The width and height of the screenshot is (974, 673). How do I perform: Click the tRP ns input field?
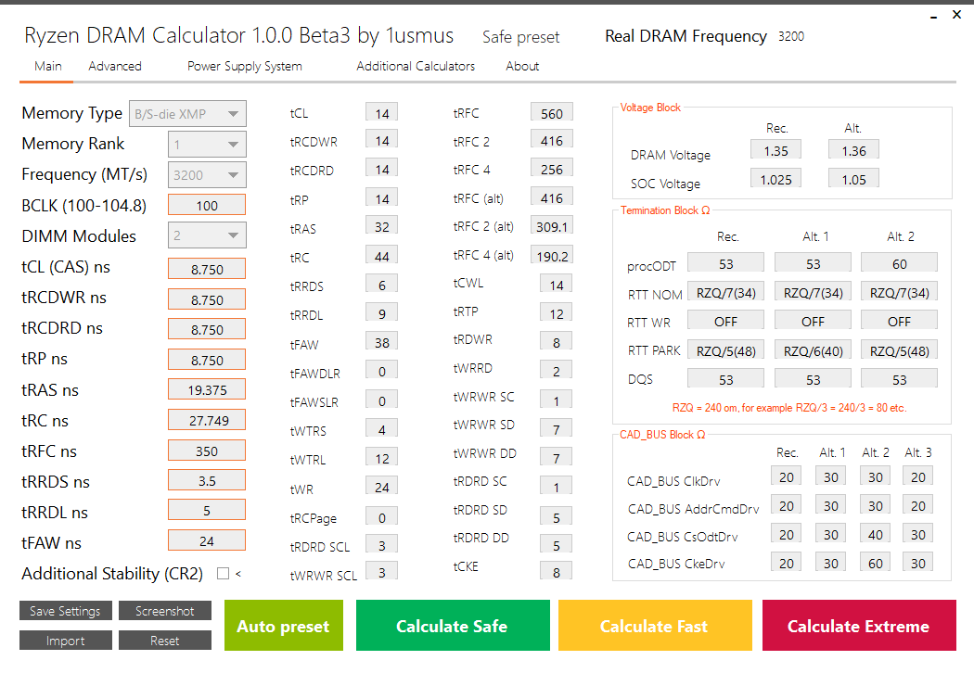pos(207,360)
